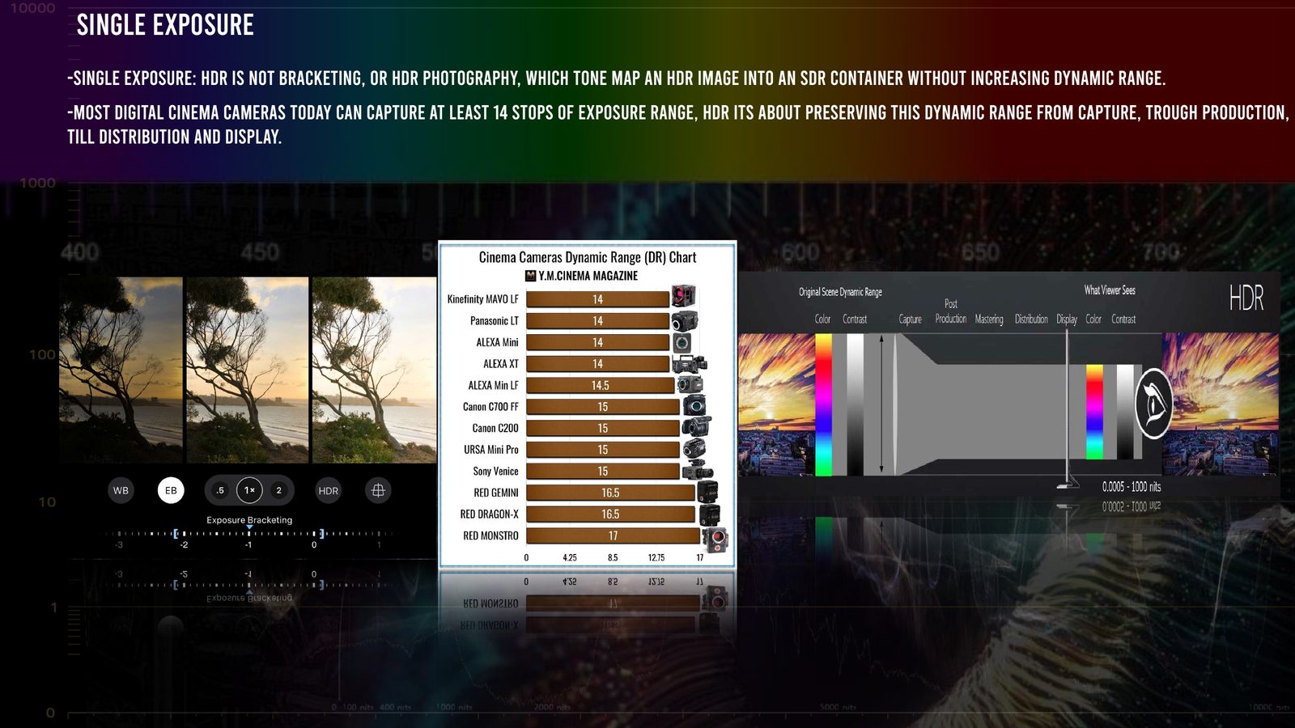Click the RED MONSTRO bar showing 17
Image resolution: width=1295 pixels, height=728 pixels.
coord(613,535)
